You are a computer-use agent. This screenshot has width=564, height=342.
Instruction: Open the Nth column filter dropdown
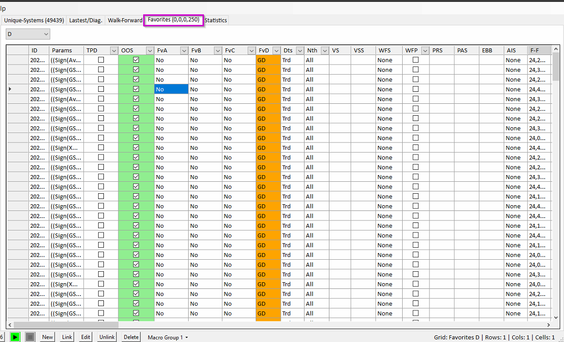point(325,50)
